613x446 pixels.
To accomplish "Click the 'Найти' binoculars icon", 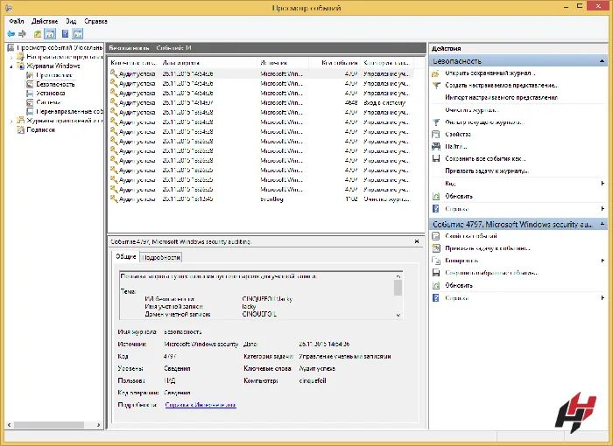I will tap(436, 147).
